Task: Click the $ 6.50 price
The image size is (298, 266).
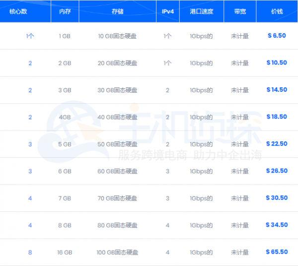Action: [277, 36]
